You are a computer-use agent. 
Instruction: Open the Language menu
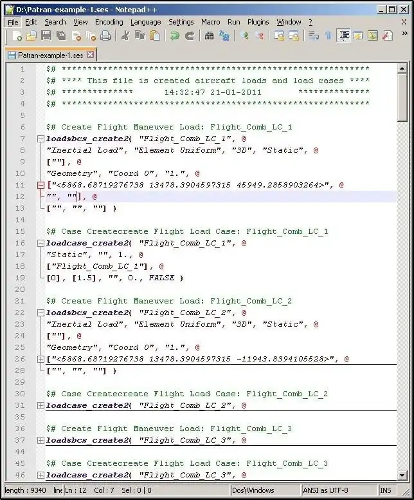[146, 23]
